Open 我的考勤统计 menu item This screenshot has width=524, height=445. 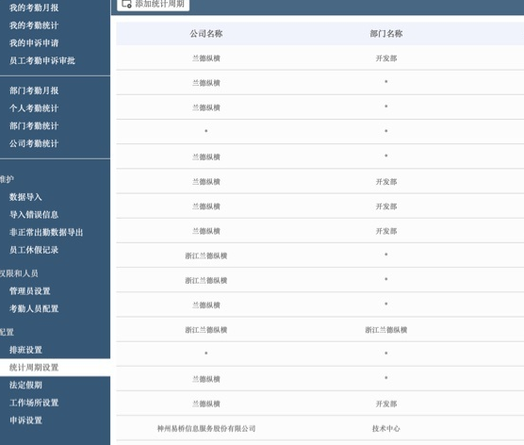point(34,25)
